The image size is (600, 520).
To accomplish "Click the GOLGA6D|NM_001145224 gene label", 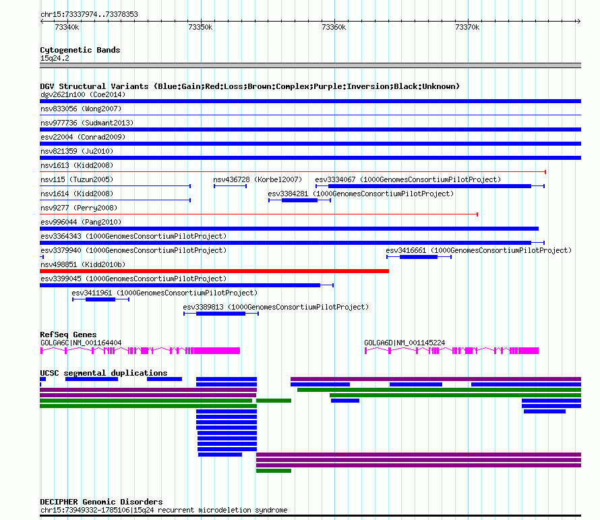I will (x=404, y=343).
